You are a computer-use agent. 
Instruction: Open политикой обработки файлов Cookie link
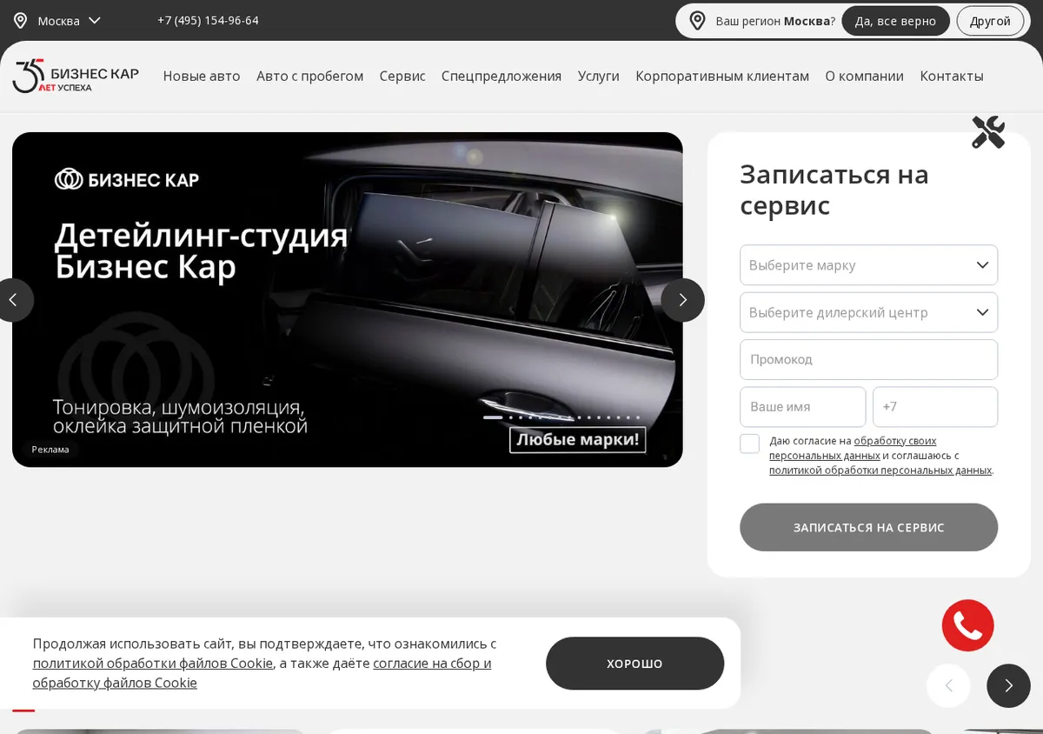click(x=153, y=664)
